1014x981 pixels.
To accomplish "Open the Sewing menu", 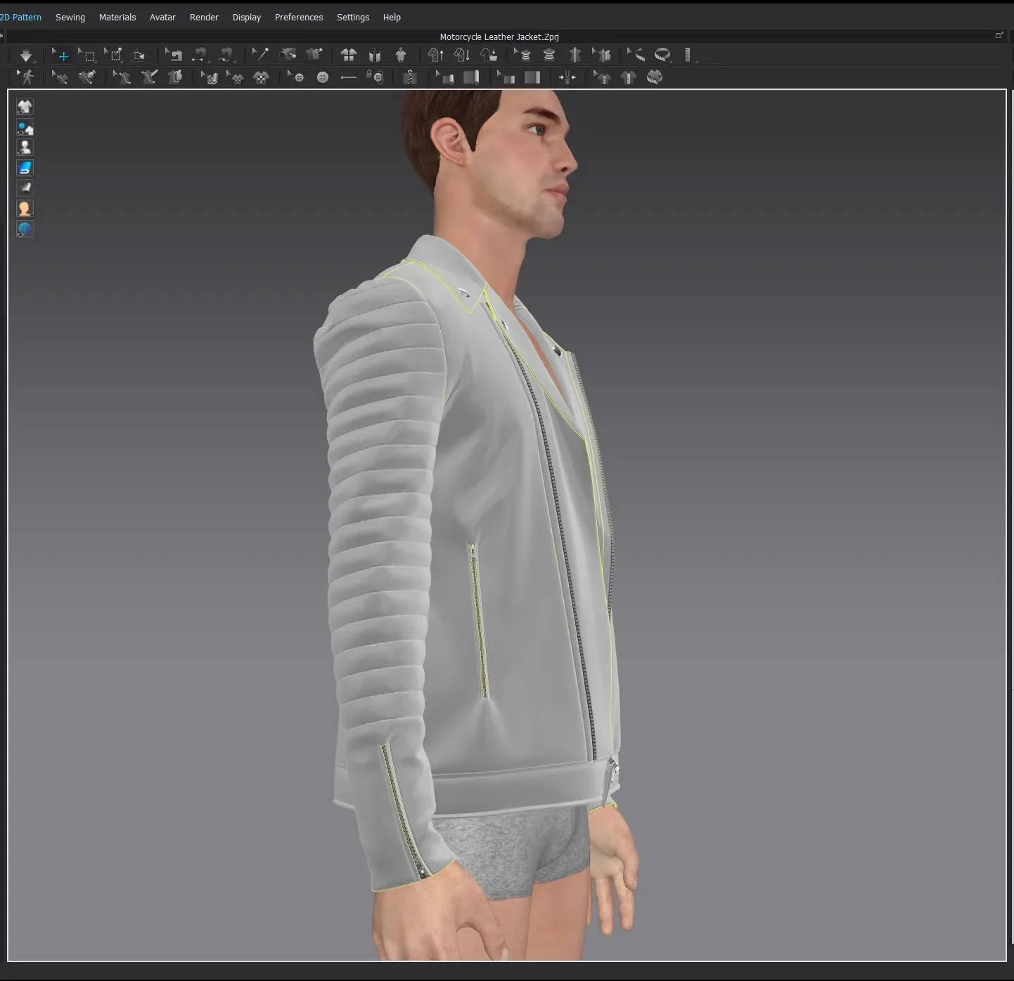I will pos(70,17).
